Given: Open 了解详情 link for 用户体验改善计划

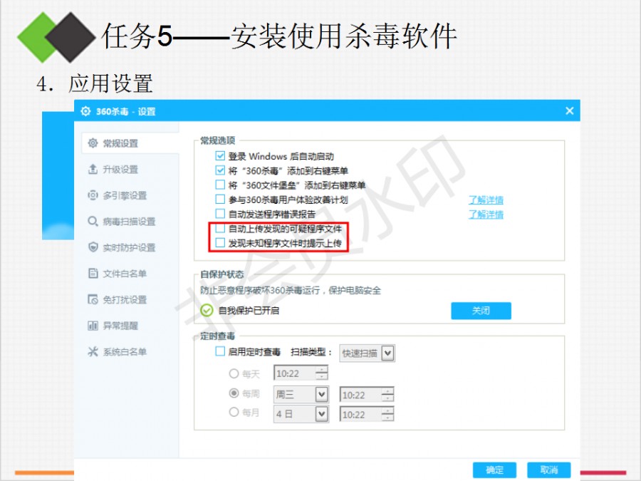Looking at the screenshot, I should [486, 200].
